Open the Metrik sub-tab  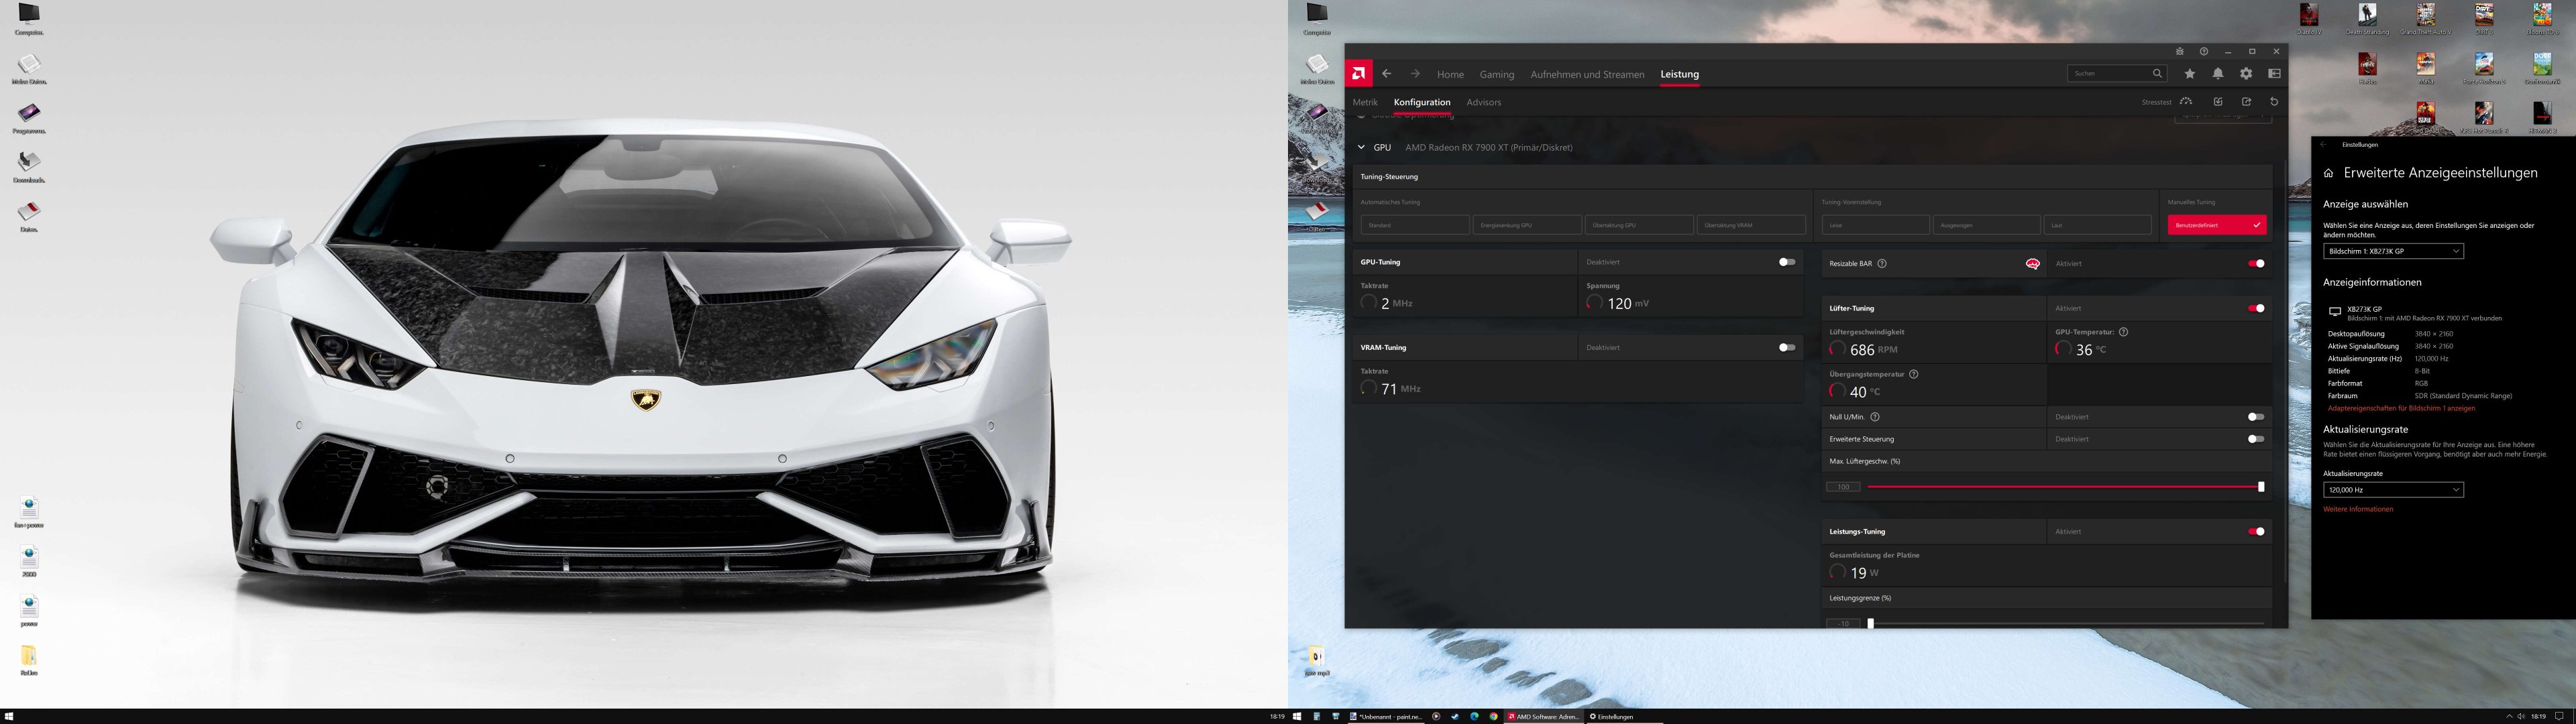[1364, 102]
